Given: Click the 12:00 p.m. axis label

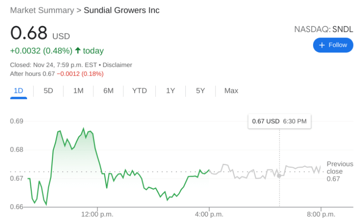Looking at the screenshot, I should [x=97, y=214].
